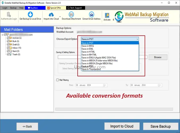
Task: Uncheck the Sent folder checkbox
Action: [x=8, y=51]
